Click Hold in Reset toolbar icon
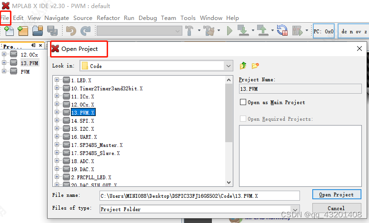This screenshot has width=369, height=223. [282, 30]
